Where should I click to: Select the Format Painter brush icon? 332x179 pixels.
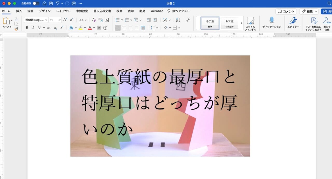tap(16, 29)
